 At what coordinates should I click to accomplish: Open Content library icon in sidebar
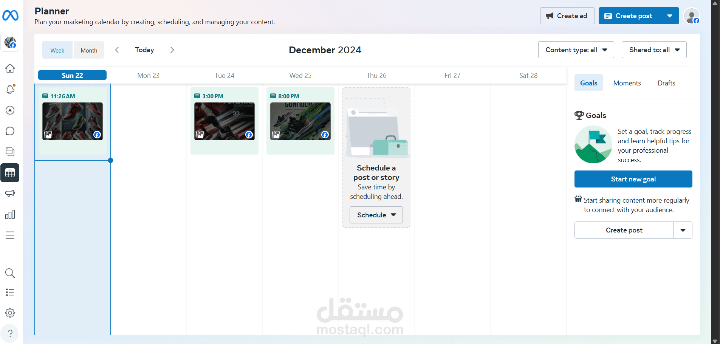(x=10, y=152)
